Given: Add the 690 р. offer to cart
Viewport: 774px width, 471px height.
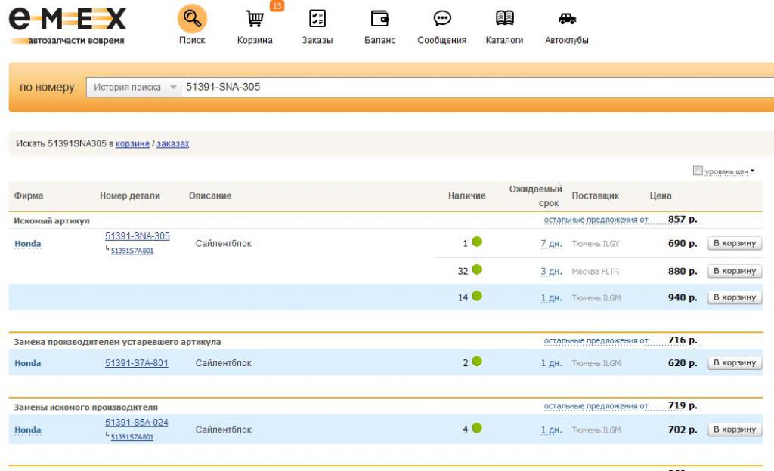Looking at the screenshot, I should pos(735,243).
